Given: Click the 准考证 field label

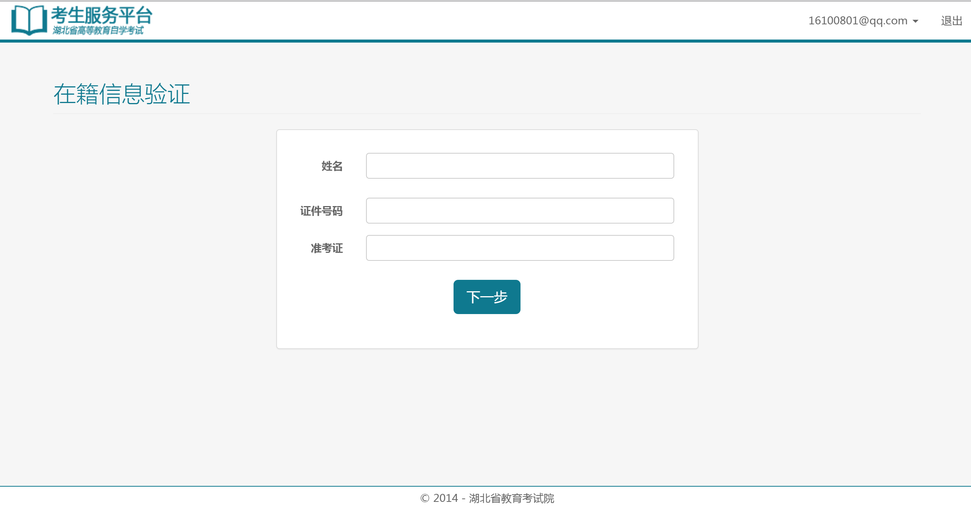Looking at the screenshot, I should (326, 248).
